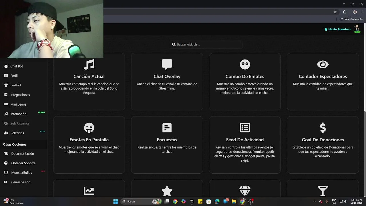Open Epic Games Launcher from taskbar

point(192,201)
